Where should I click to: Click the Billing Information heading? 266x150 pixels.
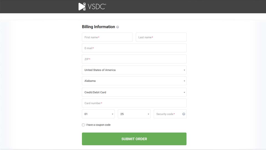(98, 27)
